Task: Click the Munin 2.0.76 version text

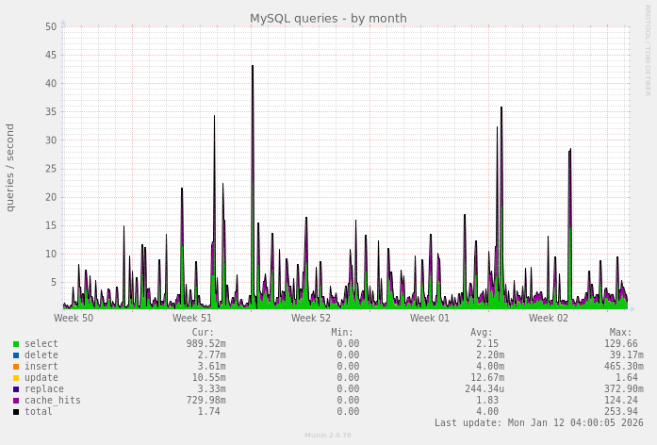Action: click(328, 435)
